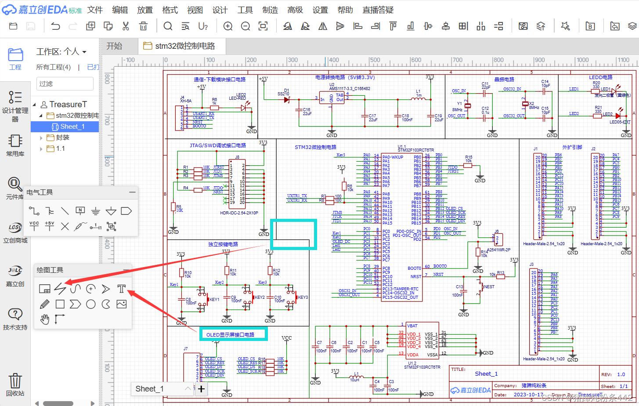This screenshot has width=639, height=406.
Task: Open the 设计管理器 sidebar panel
Action: click(15, 106)
